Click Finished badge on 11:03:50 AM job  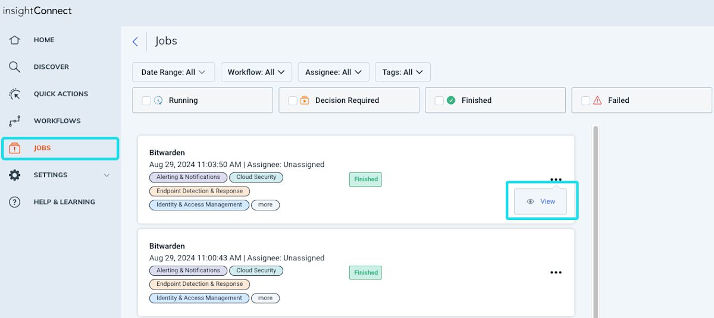coord(365,179)
